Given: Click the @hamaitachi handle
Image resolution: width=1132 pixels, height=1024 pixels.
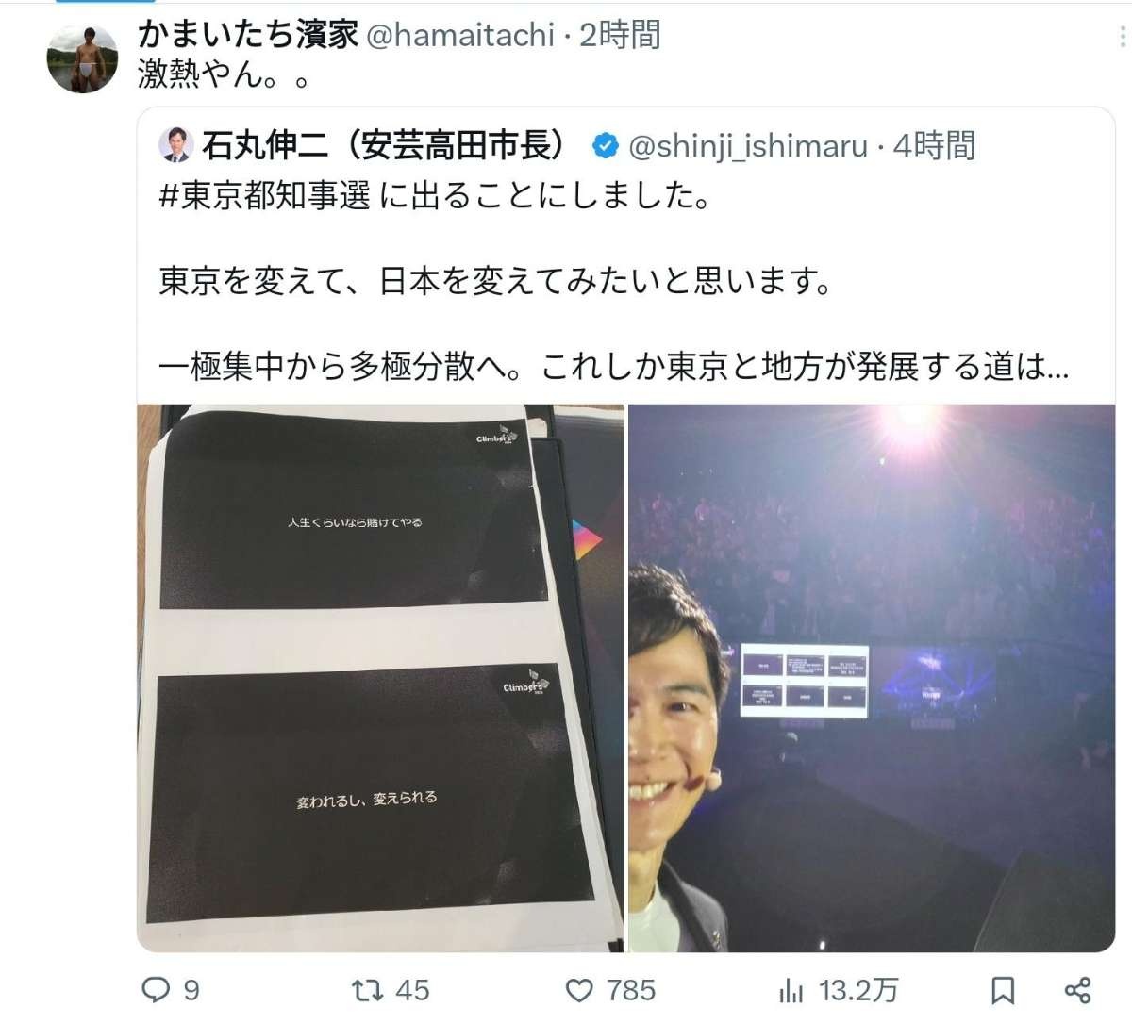Looking at the screenshot, I should tap(459, 36).
